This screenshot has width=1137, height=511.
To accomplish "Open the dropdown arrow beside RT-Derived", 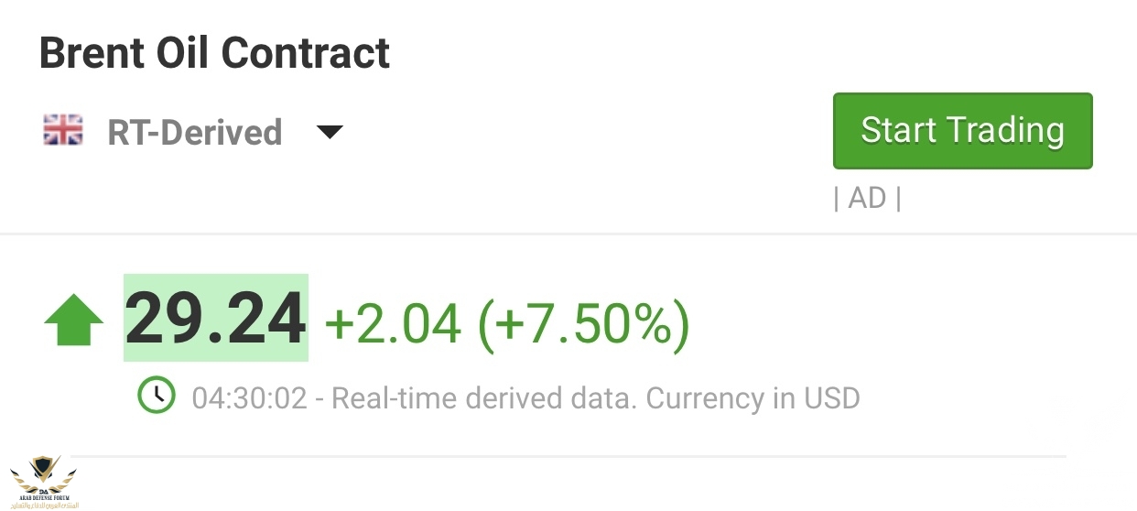I will pyautogui.click(x=329, y=133).
